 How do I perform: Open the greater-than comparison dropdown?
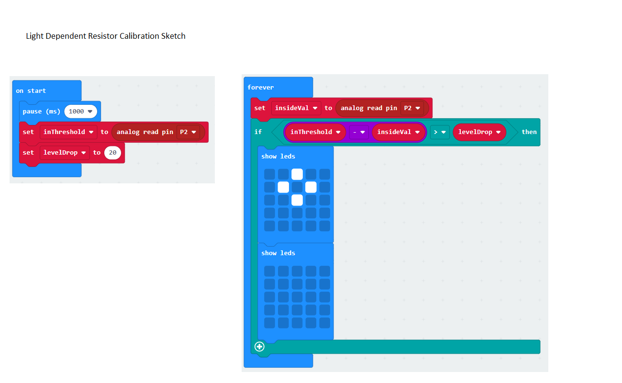pyautogui.click(x=440, y=132)
